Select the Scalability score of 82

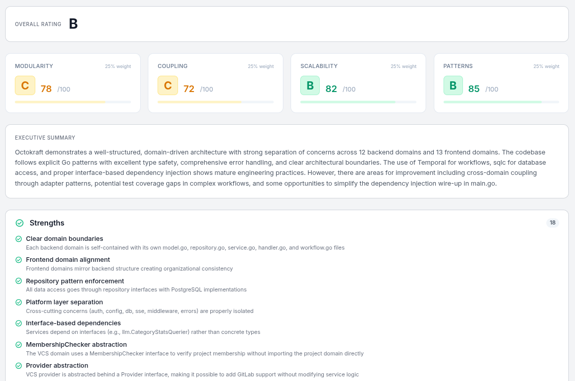tap(331, 89)
